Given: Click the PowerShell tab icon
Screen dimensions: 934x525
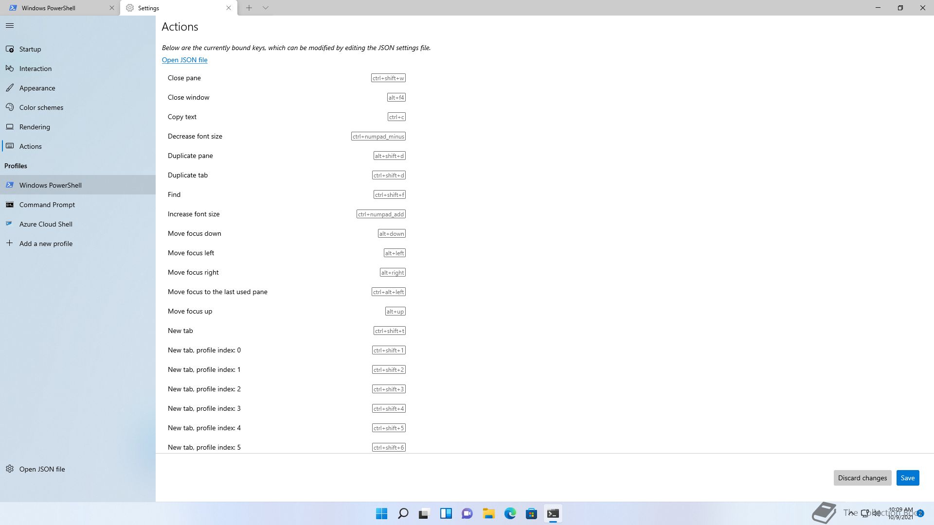Looking at the screenshot, I should 13,8.
